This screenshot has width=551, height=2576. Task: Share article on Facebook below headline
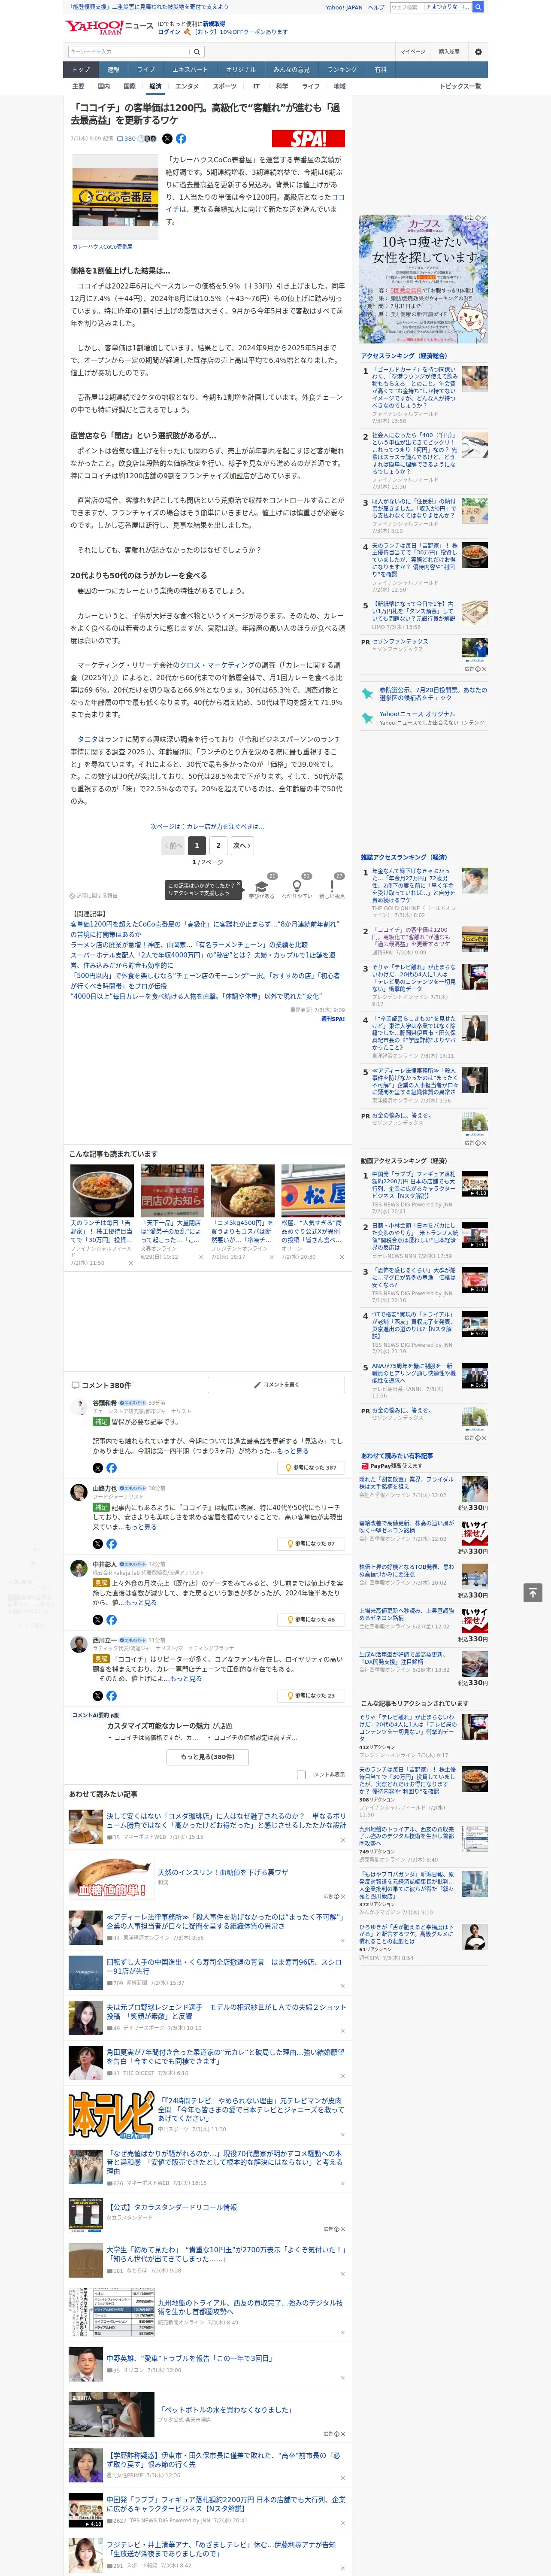coord(181,139)
